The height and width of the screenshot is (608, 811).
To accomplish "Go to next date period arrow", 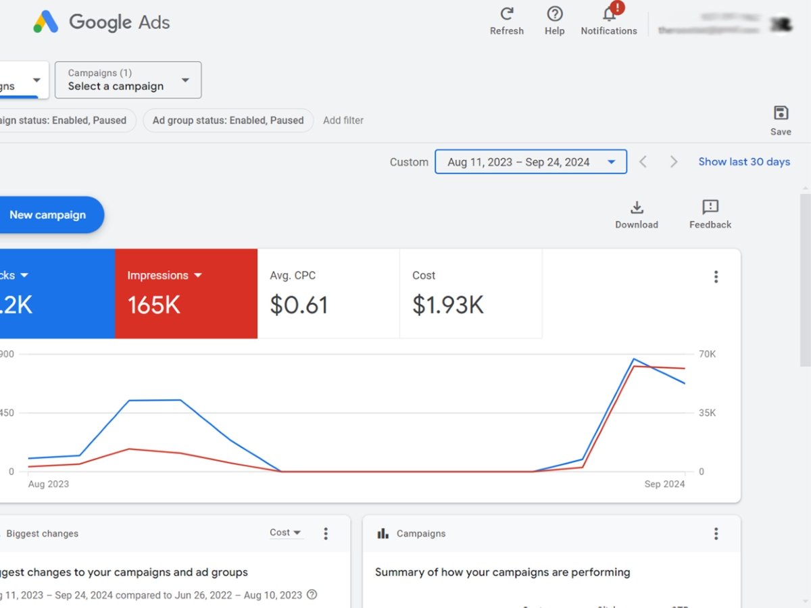I will click(674, 162).
